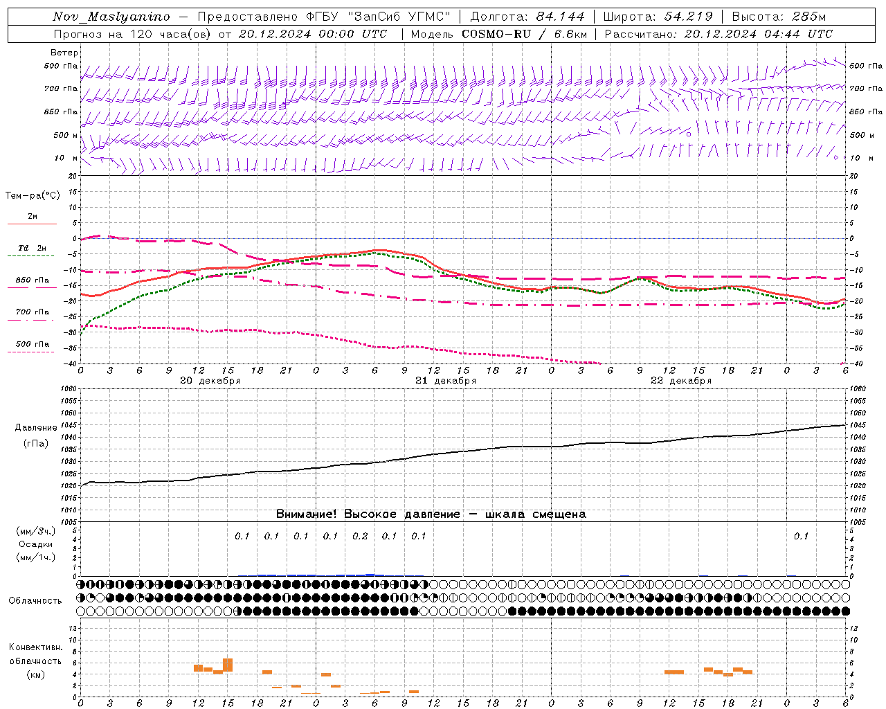
Task: Click the Td 2м dew point legend entry
Action: [x=32, y=248]
